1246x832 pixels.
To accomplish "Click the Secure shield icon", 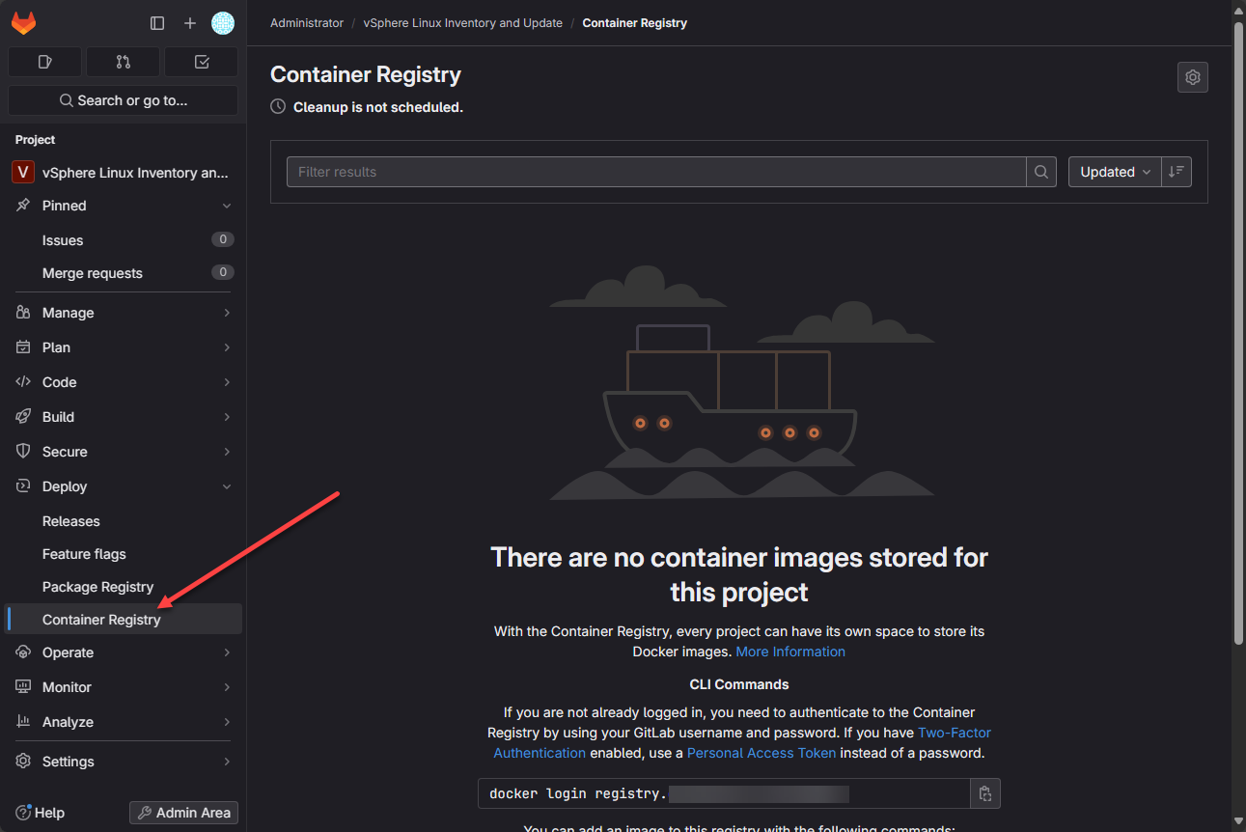I will (23, 452).
